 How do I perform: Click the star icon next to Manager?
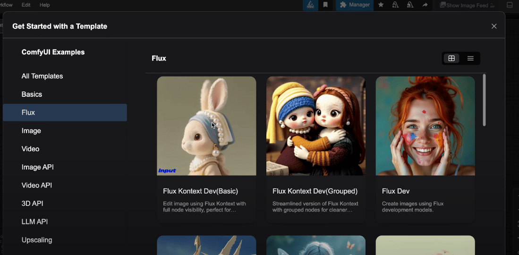pyautogui.click(x=381, y=5)
